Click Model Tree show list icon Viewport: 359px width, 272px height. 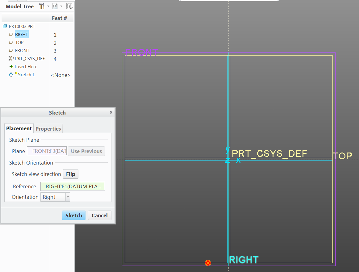[55, 6]
